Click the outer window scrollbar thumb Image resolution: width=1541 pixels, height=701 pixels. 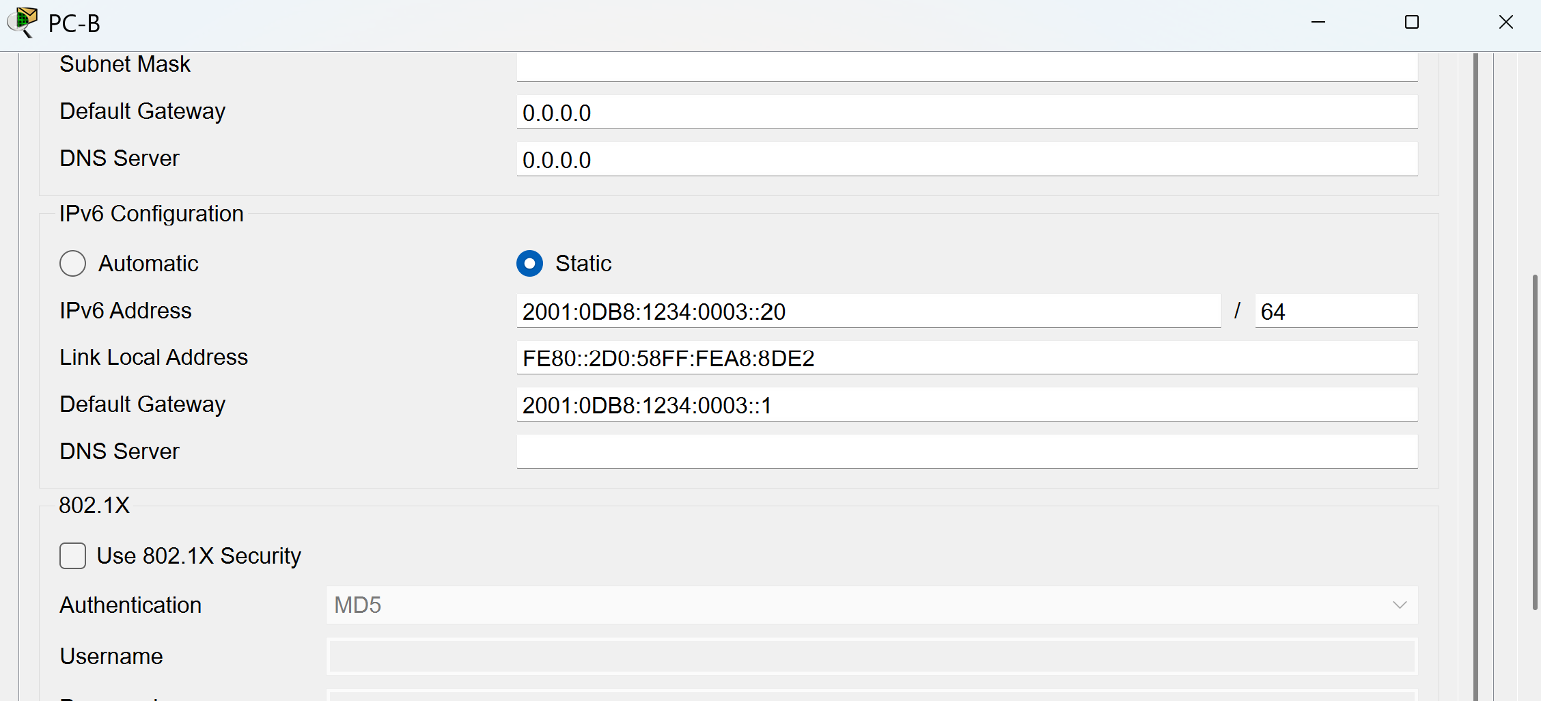1535,441
